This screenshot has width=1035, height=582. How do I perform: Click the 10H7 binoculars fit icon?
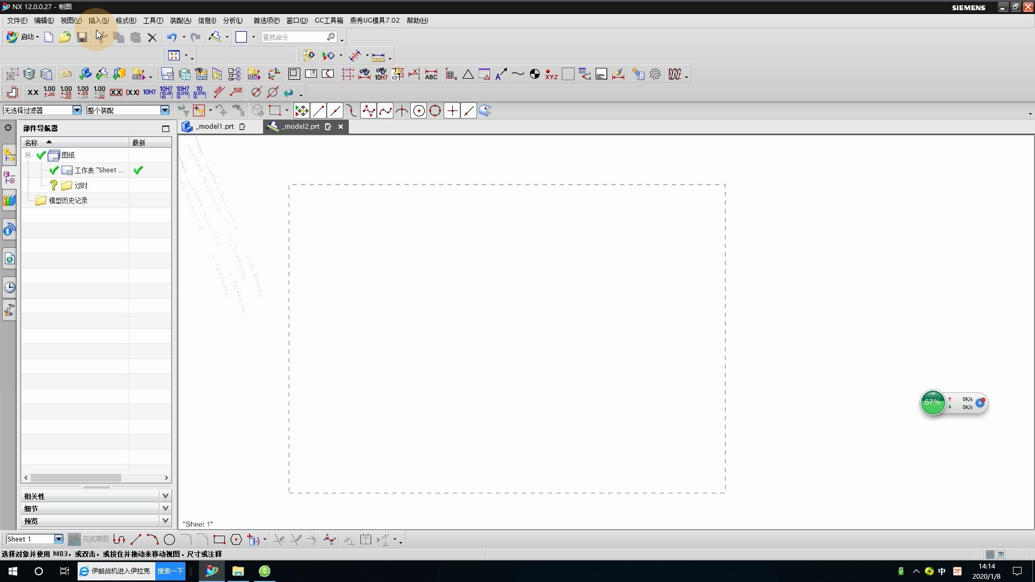[381, 74]
